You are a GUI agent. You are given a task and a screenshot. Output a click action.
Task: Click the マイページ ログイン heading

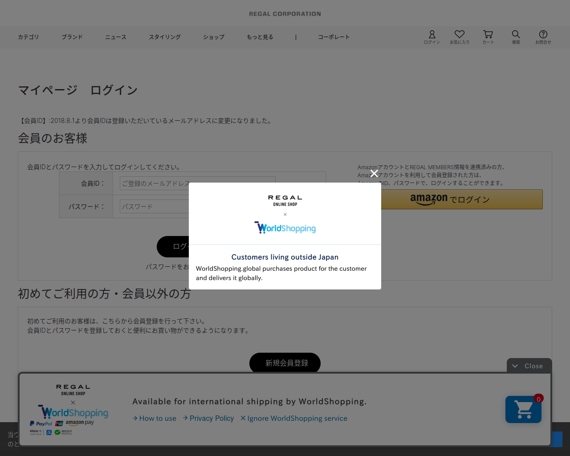pyautogui.click(x=78, y=90)
